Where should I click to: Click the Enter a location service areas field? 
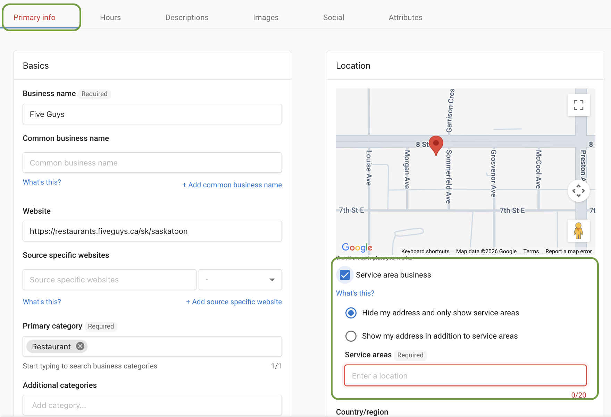465,375
